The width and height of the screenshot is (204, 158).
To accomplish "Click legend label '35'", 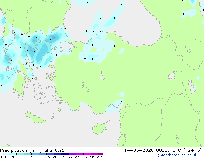I will [77, 157].
